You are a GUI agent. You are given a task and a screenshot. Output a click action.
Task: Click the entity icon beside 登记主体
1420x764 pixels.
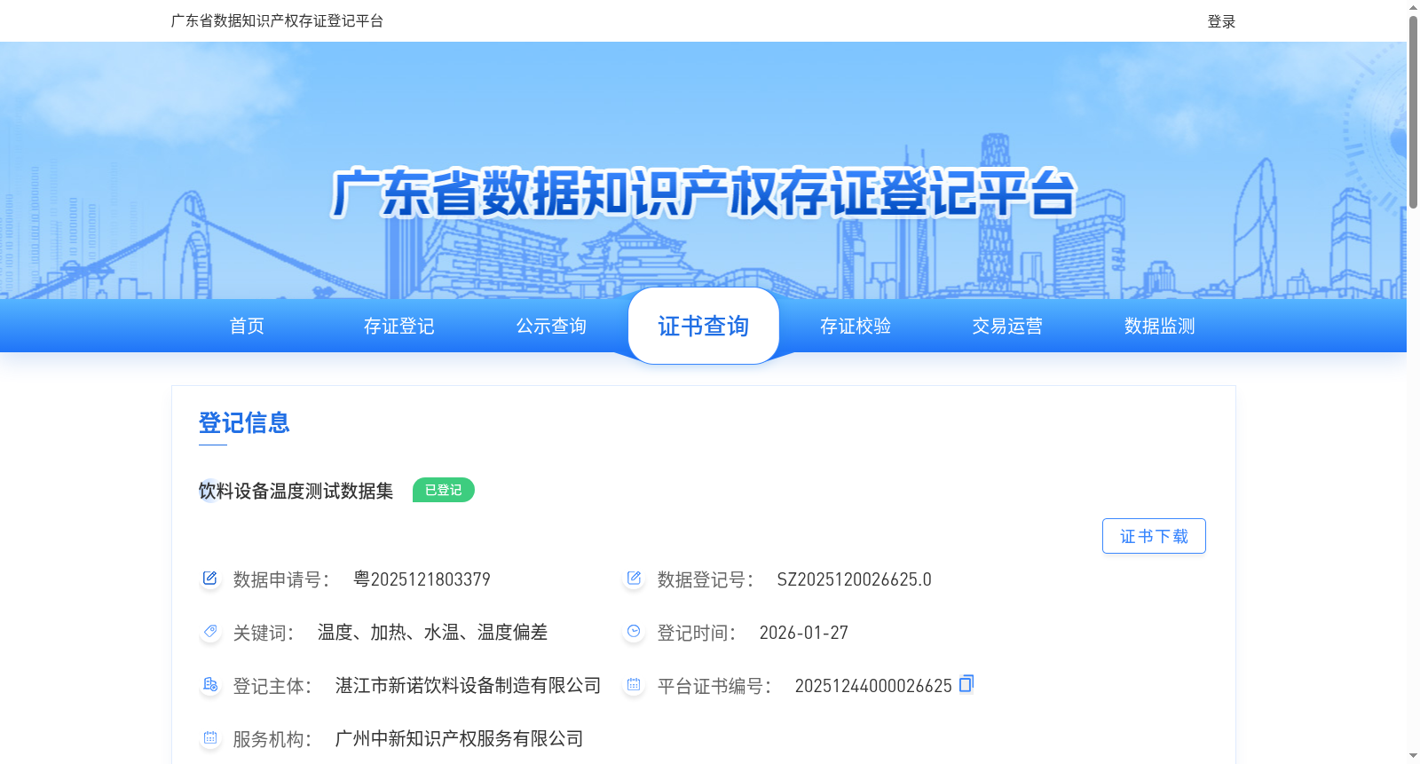click(x=209, y=685)
